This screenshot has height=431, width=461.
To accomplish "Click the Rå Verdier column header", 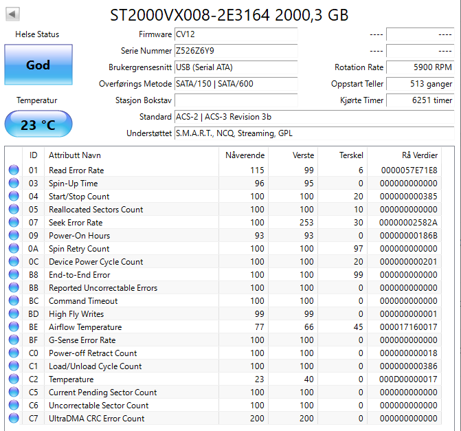I will tap(419, 155).
